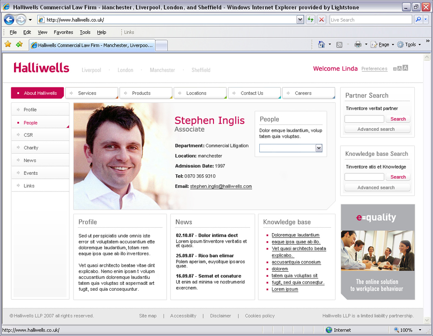Viewport: 433px width, 336px height.
Task: Open the accusantquia conseium knowledge link
Action: [x=296, y=262]
